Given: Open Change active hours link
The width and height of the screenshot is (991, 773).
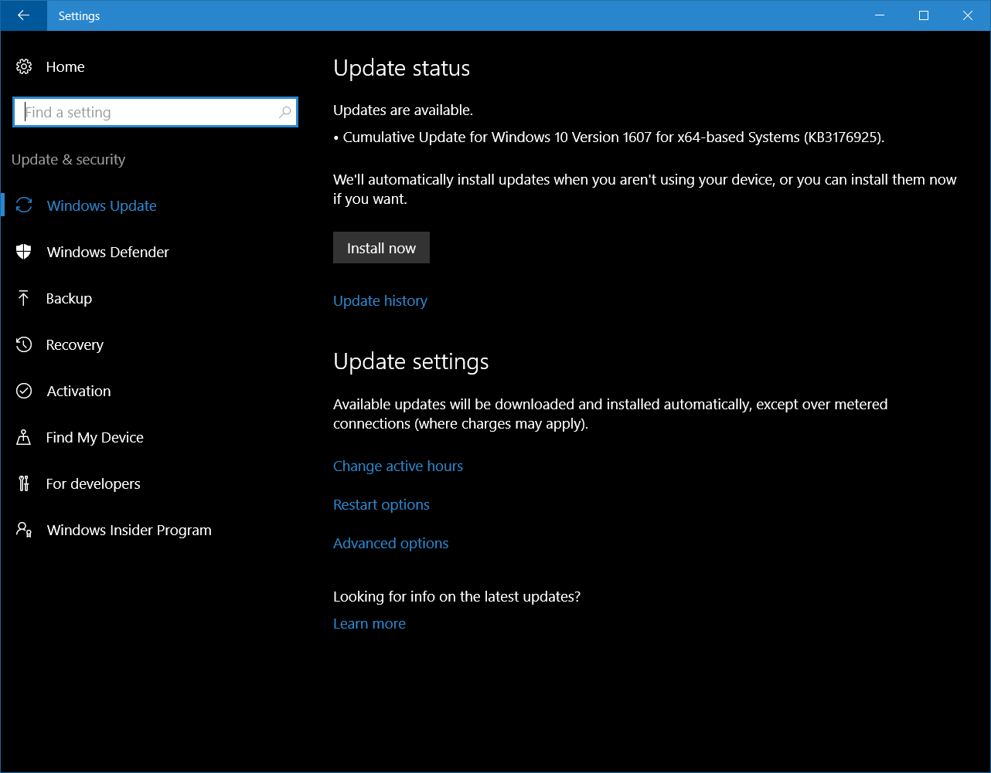Looking at the screenshot, I should [397, 466].
